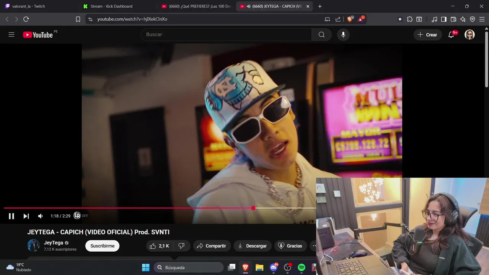489x275 pixels.
Task: Open File Explorer from the taskbar
Action: click(x=259, y=267)
